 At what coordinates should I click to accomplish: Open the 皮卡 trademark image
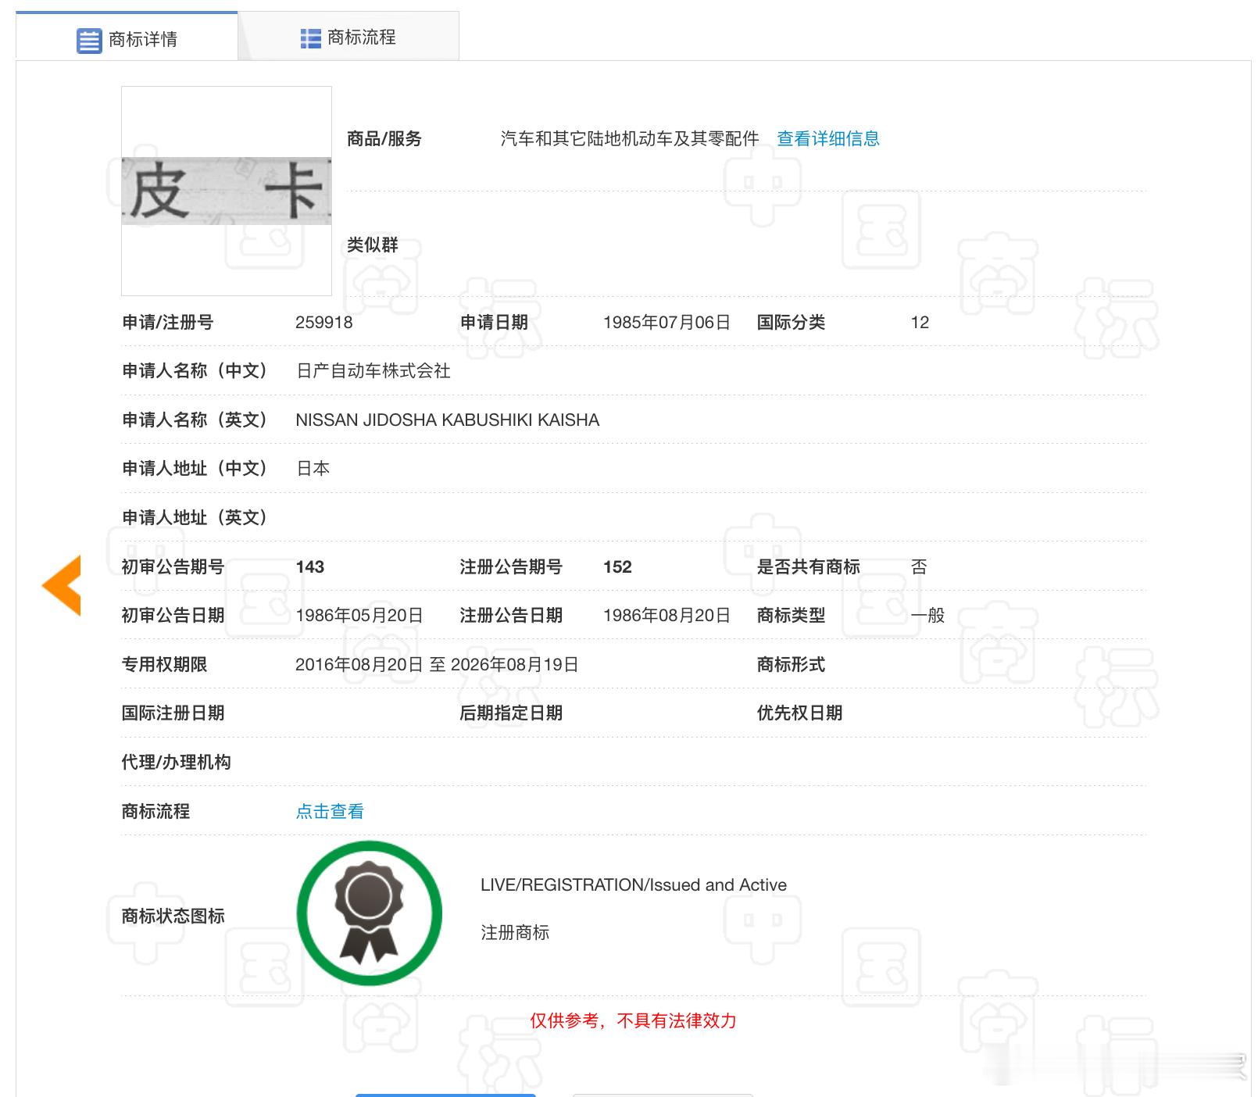point(227,191)
